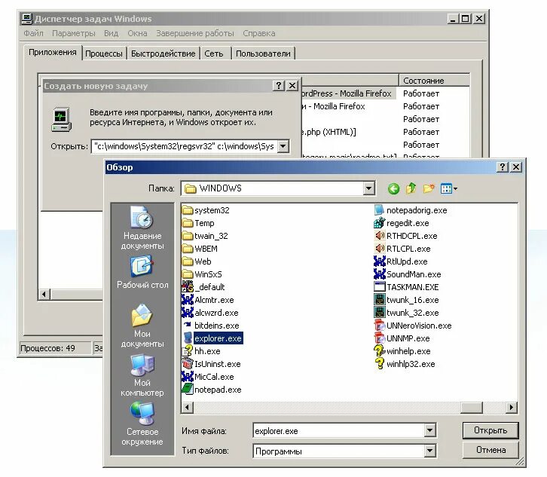Select the alcwzrd.exe icon
The image size is (547, 477).
coord(188,313)
